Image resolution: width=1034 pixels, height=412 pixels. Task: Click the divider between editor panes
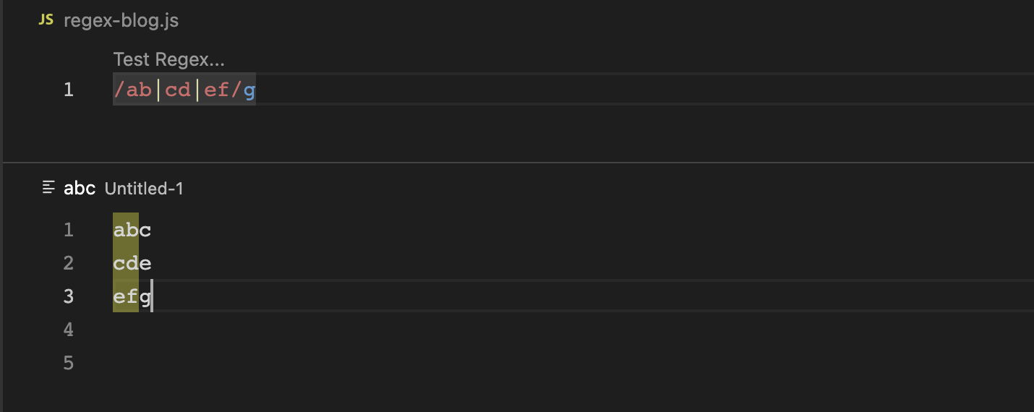[517, 163]
